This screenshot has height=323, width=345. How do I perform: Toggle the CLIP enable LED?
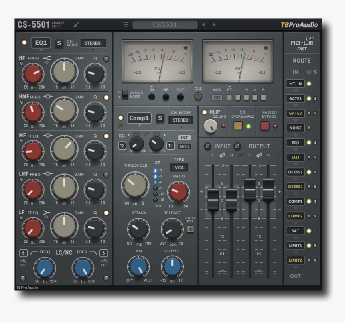[205, 112]
